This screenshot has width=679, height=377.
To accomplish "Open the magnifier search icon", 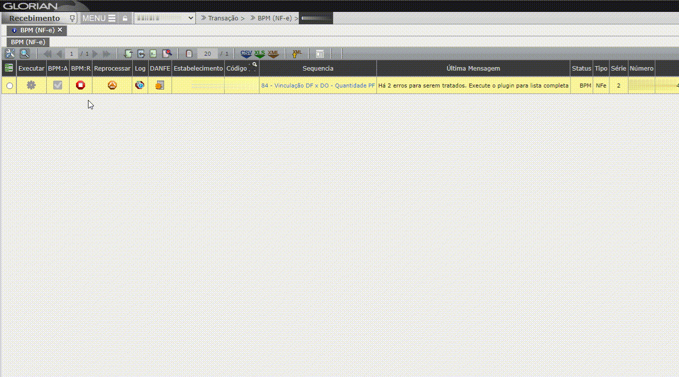I will pyautogui.click(x=24, y=54).
